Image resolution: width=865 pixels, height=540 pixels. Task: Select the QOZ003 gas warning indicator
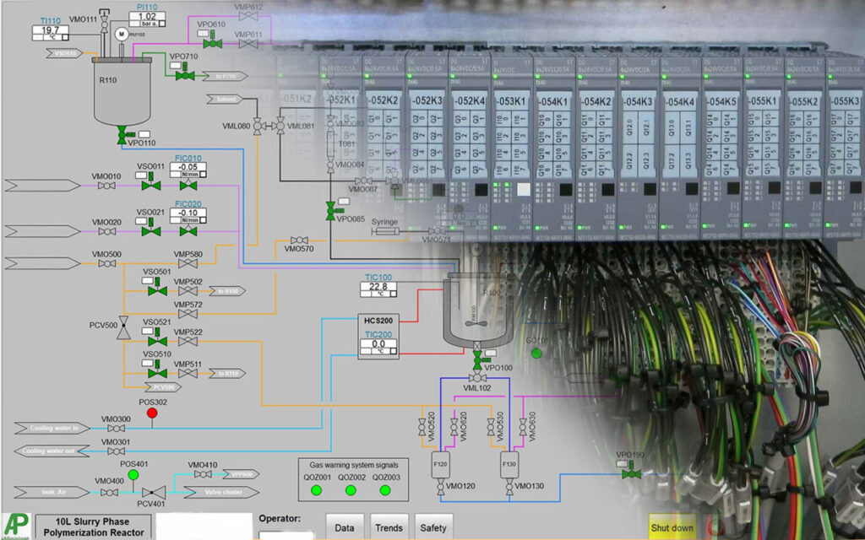point(385,490)
